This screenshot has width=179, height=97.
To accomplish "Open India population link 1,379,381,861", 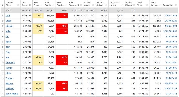I will [170, 31].
